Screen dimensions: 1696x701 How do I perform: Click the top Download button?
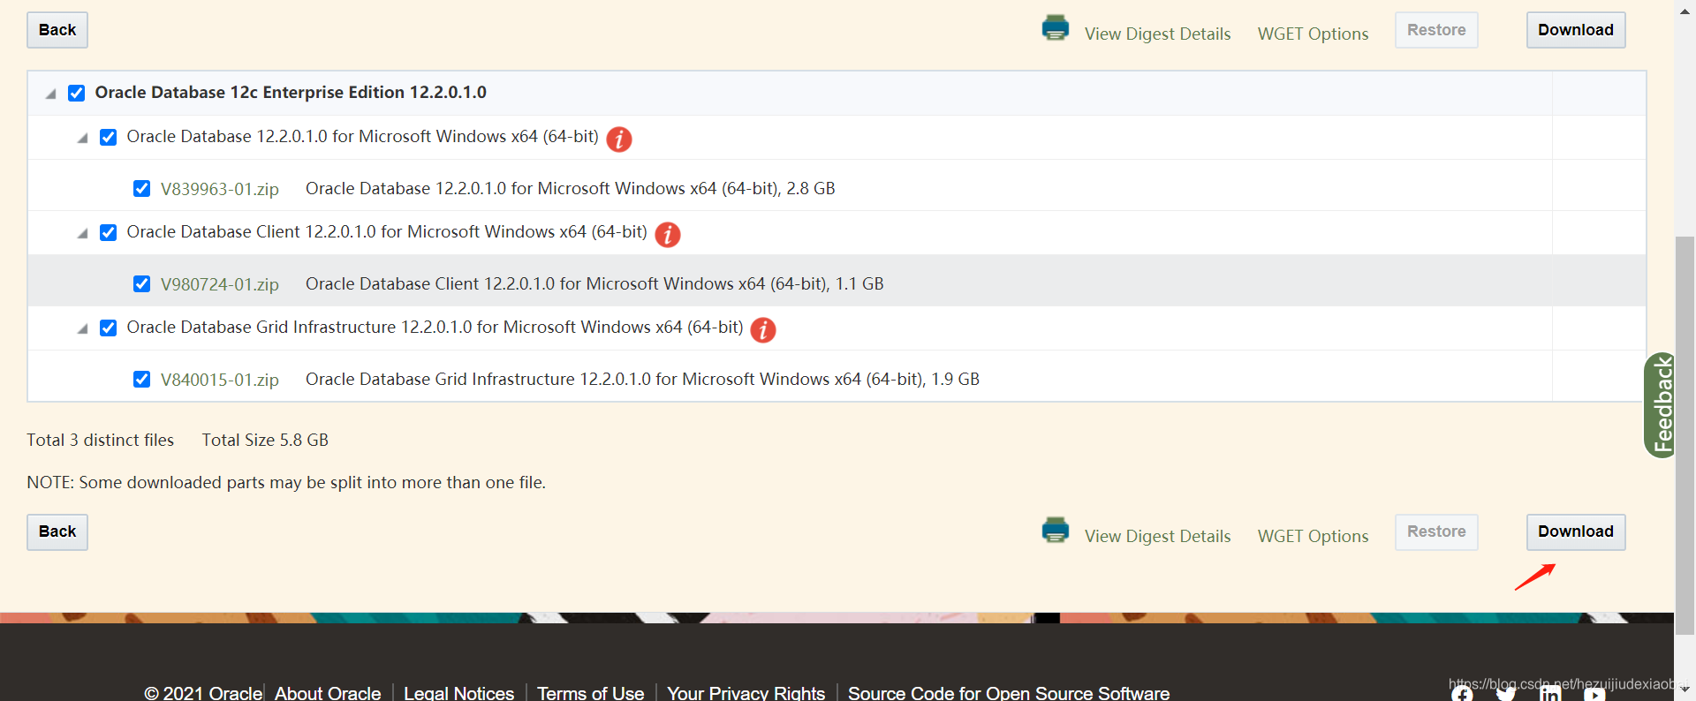[x=1576, y=30]
